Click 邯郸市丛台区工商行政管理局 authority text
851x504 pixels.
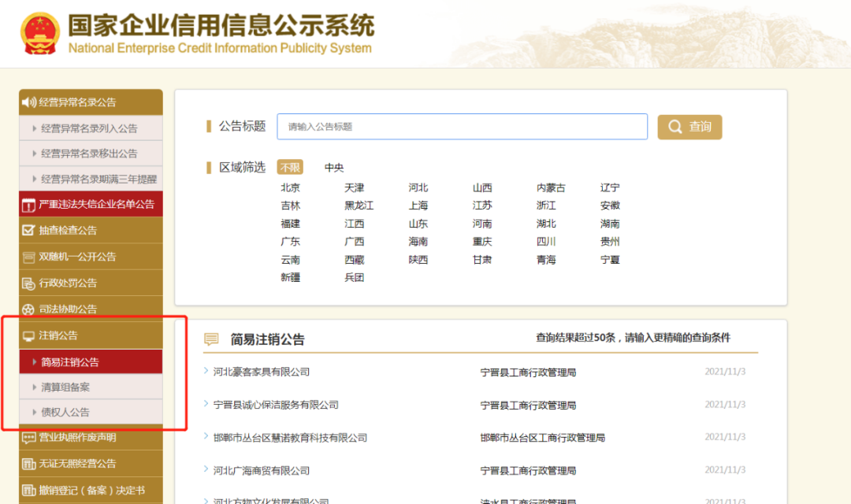click(543, 438)
